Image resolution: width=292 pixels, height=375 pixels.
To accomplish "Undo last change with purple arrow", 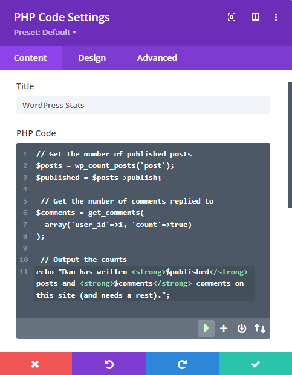I will click(x=109, y=364).
